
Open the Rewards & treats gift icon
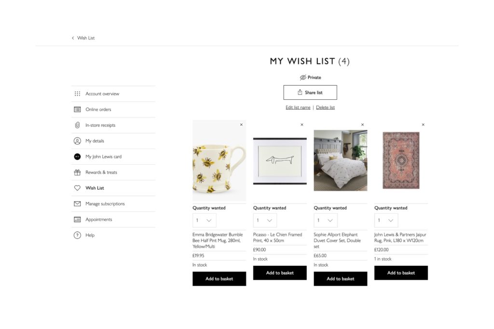pos(77,172)
